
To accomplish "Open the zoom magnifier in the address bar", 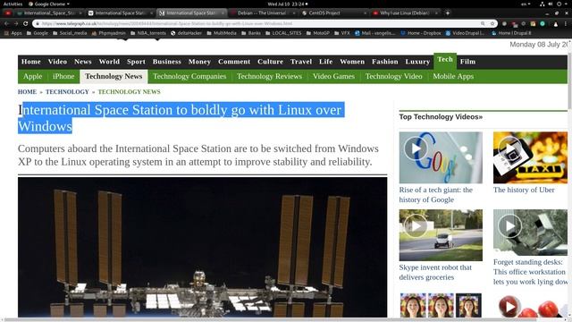I will 483,23.
